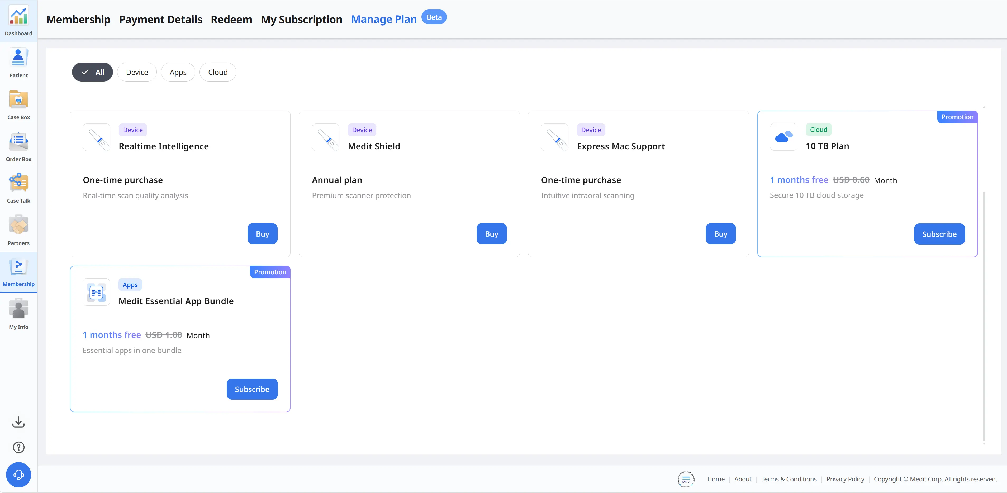
Task: Open the help question mark icon
Action: (18, 447)
